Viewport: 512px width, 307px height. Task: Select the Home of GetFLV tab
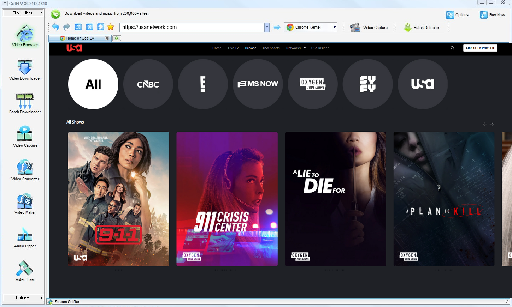coord(80,38)
